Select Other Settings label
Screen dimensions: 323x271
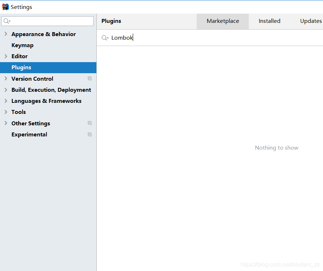(31, 124)
